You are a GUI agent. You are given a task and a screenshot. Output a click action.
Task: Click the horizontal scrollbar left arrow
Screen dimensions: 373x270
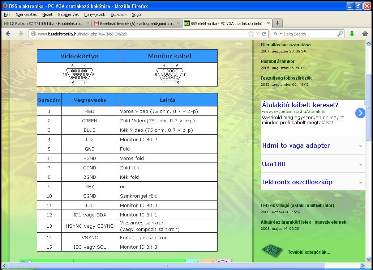(x=4, y=265)
